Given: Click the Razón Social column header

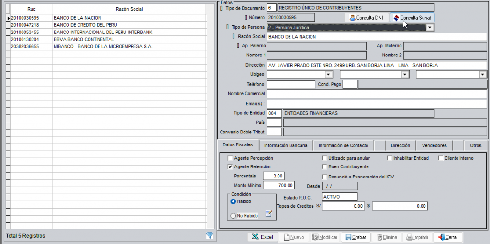Looking at the screenshot, I should tap(129, 9).
